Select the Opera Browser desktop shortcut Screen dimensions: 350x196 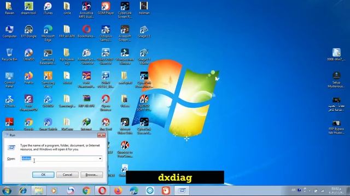[x=106, y=103]
